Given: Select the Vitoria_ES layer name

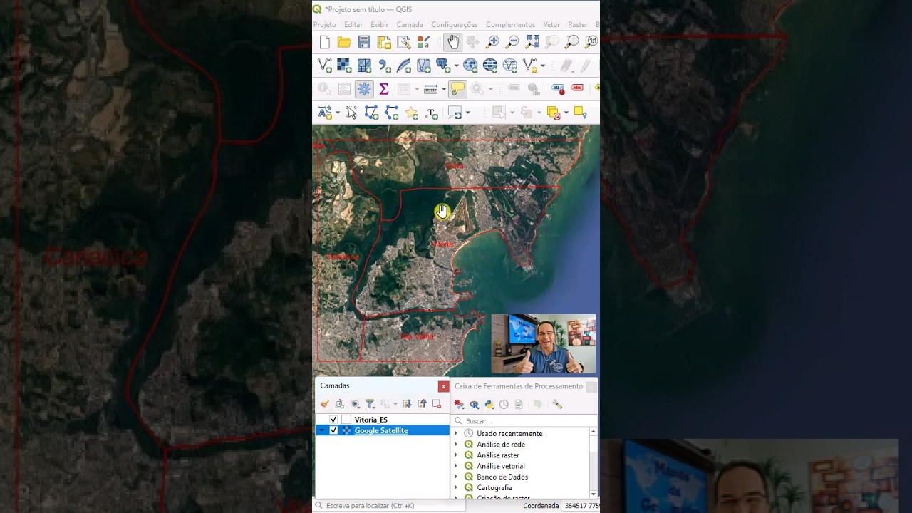Looking at the screenshot, I should [x=371, y=420].
